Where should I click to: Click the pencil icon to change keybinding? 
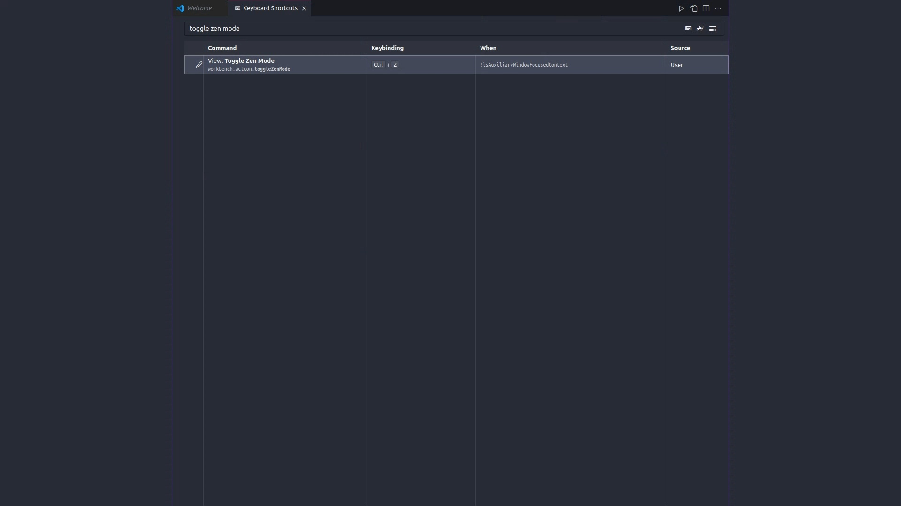coord(199,65)
